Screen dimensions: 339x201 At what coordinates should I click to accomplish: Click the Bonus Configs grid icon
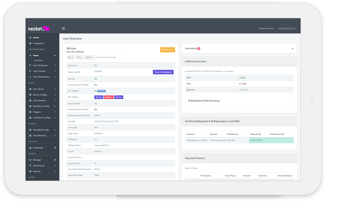coord(30,95)
